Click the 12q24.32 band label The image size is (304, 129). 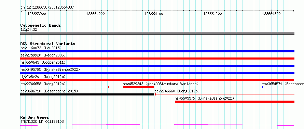click(x=29, y=30)
